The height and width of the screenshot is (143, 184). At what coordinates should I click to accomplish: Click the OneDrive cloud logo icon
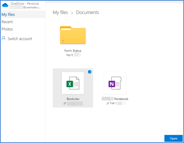point(5,5)
